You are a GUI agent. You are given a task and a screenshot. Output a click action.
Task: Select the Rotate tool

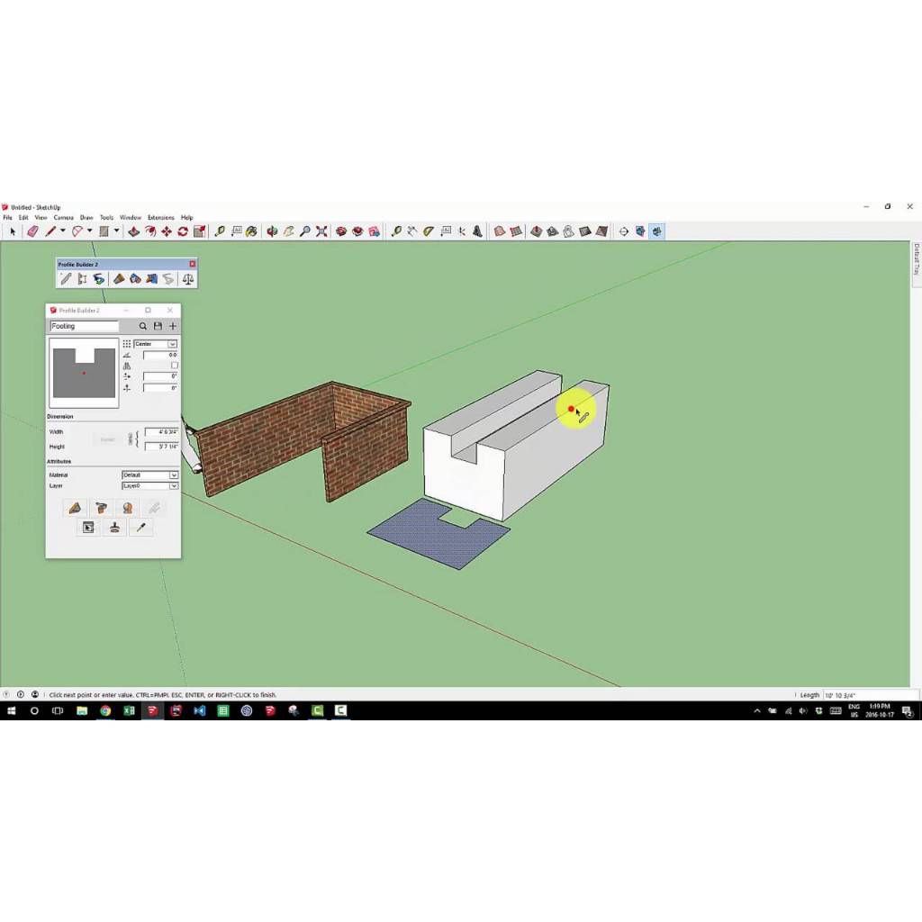183,231
